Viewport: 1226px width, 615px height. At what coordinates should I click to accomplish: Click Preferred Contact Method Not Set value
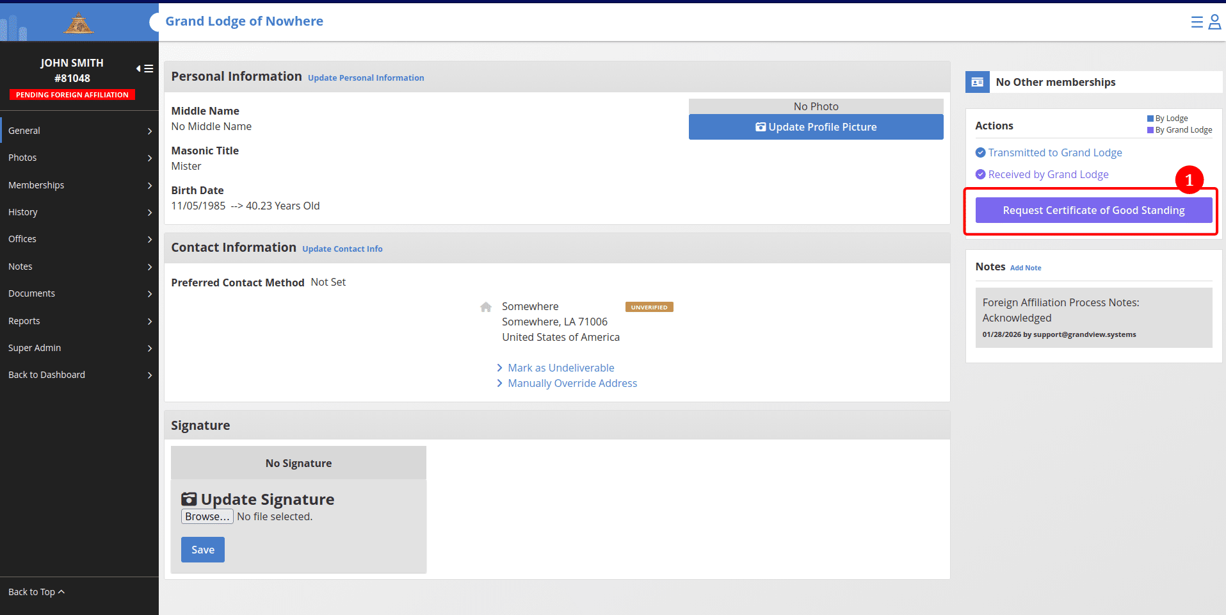[328, 282]
